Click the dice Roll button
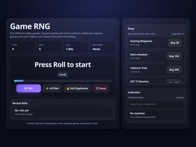The height and width of the screenshot is (147, 196). coord(29,88)
